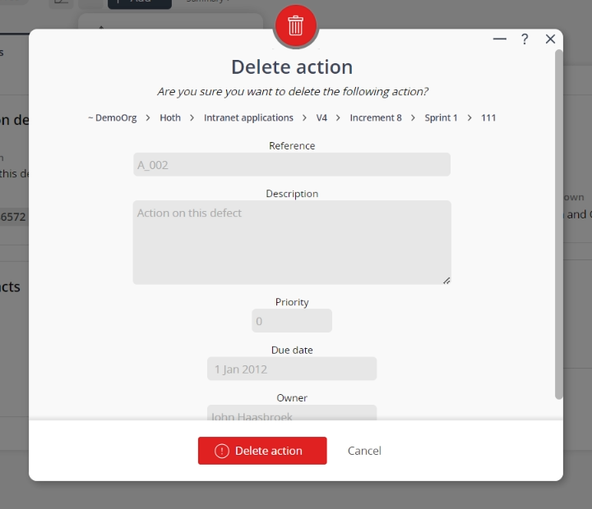
Task: Click the Reference field showing A_002
Action: (292, 165)
